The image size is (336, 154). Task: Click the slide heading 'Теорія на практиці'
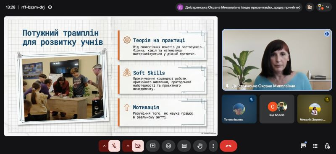[159, 40]
